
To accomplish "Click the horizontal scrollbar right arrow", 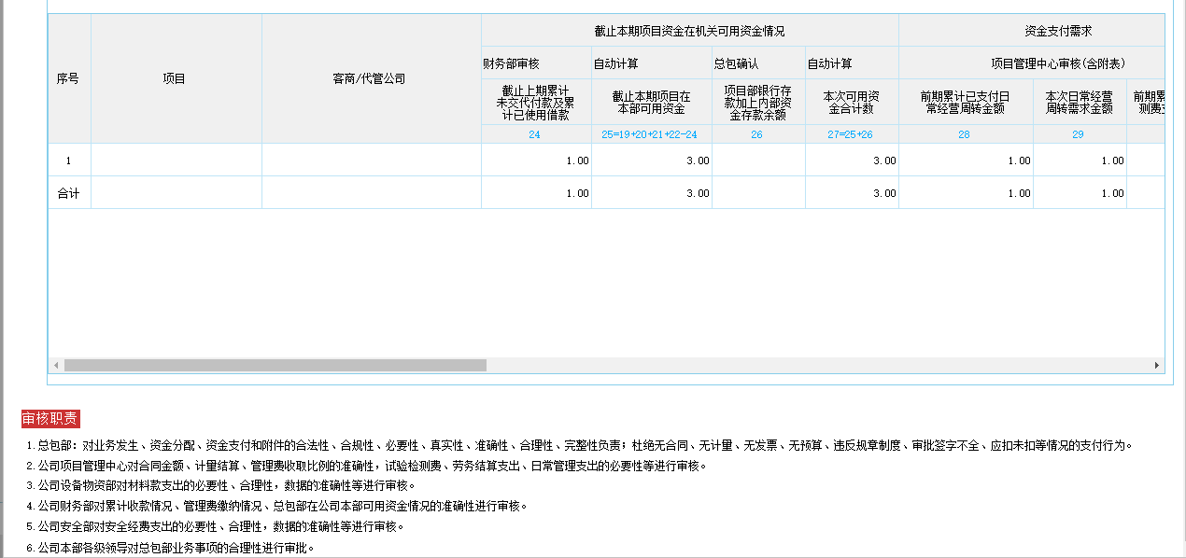I will (x=1157, y=366).
